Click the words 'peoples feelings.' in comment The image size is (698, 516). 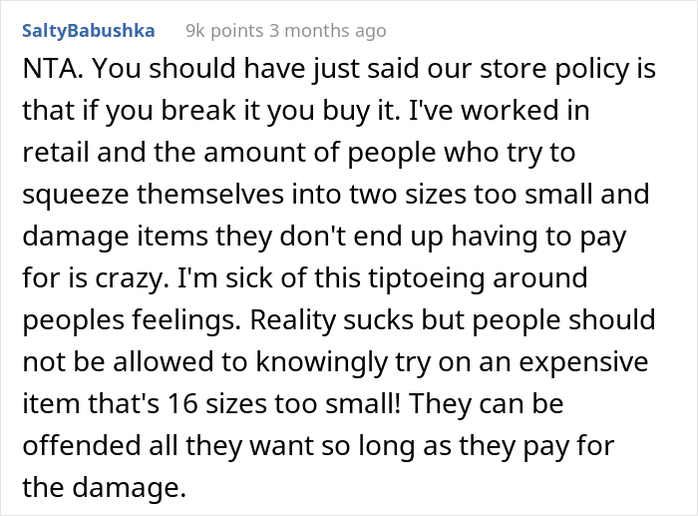pyautogui.click(x=132, y=320)
